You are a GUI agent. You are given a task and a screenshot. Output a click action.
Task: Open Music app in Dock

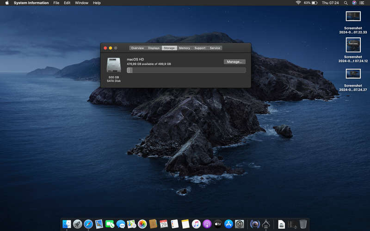[196, 224]
